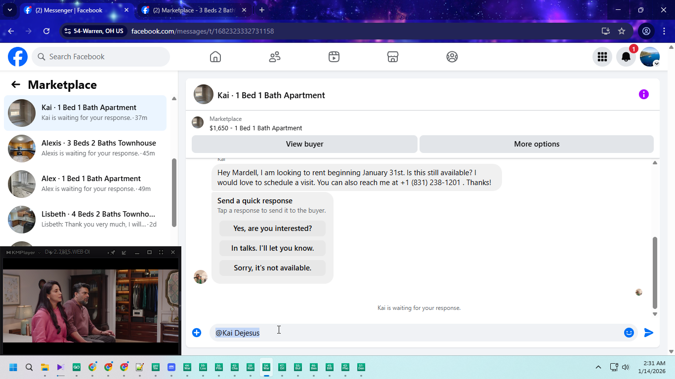Image resolution: width=675 pixels, height=379 pixels.
Task: Open more actions plus icon in composer
Action: click(197, 333)
